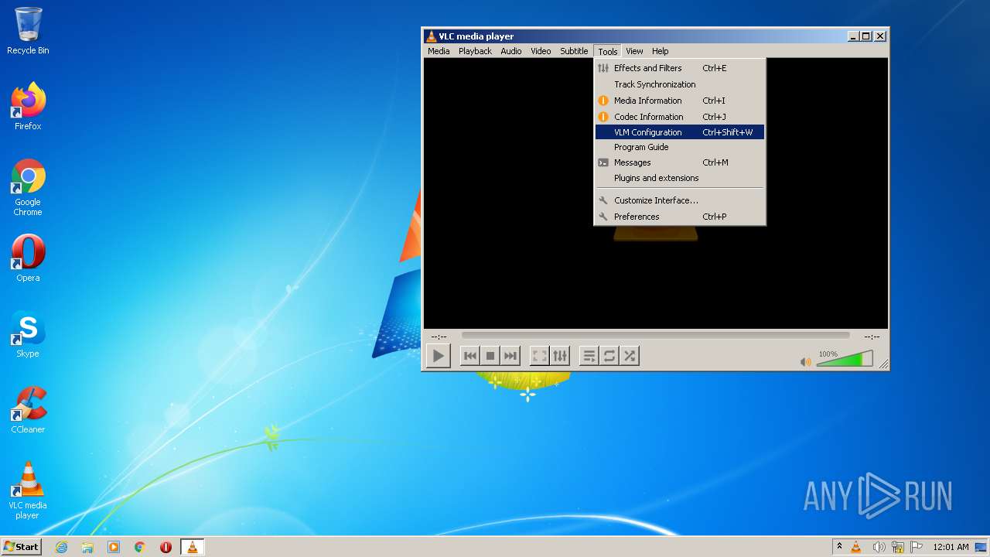Viewport: 990px width, 557px height.
Task: Open Codec Information entry
Action: click(x=680, y=117)
